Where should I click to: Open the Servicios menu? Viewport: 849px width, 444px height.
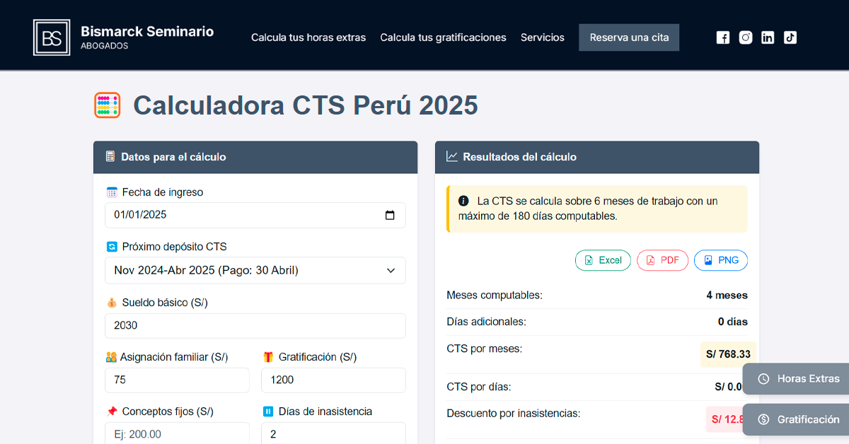[542, 37]
